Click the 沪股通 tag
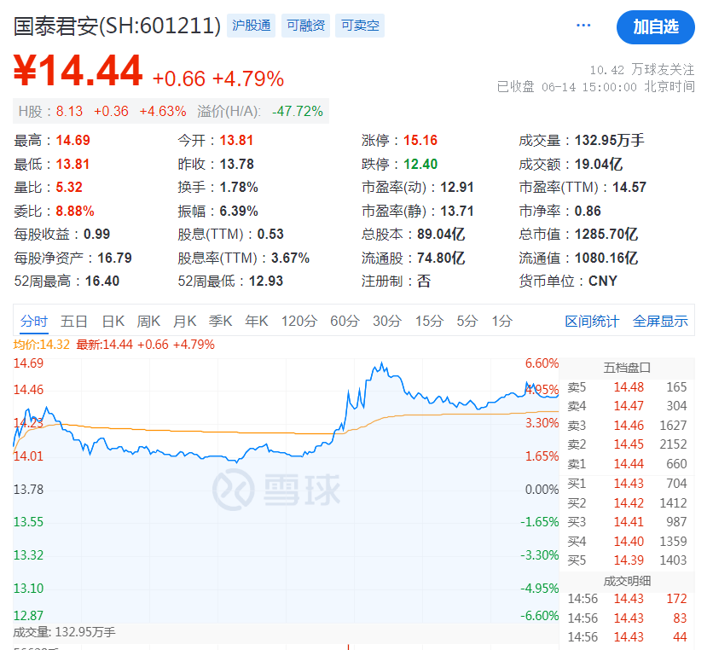This screenshot has height=650, width=713. (252, 26)
